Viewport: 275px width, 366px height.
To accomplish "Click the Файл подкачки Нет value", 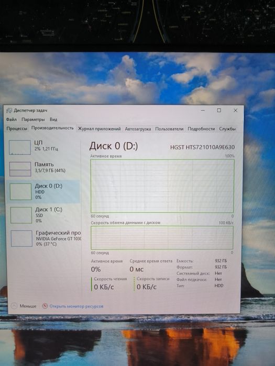I will click(218, 279).
